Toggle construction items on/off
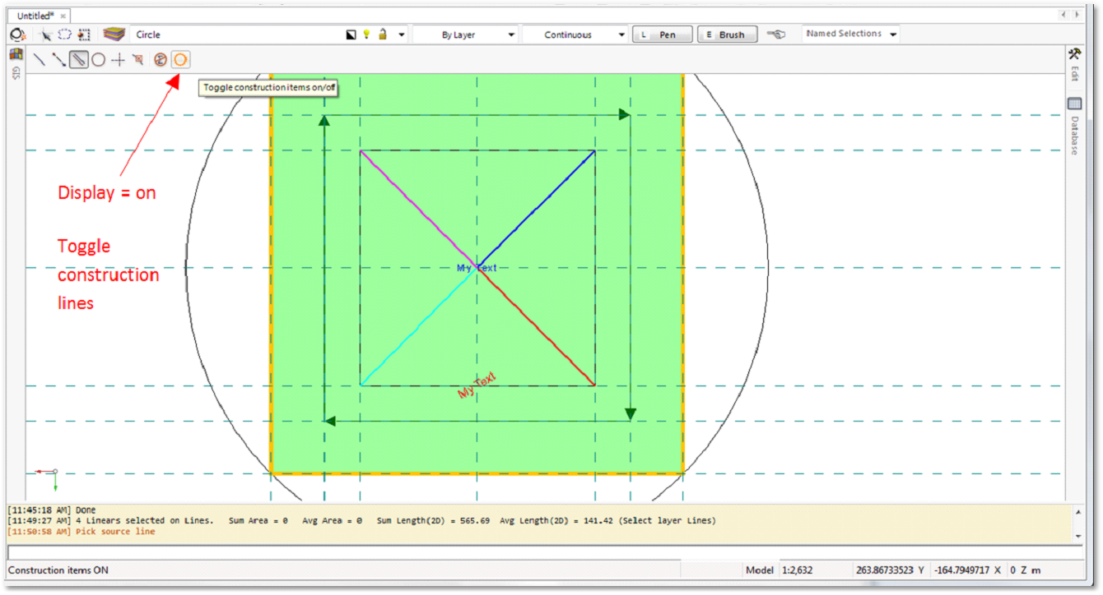The height and width of the screenshot is (595, 1103). [x=181, y=59]
